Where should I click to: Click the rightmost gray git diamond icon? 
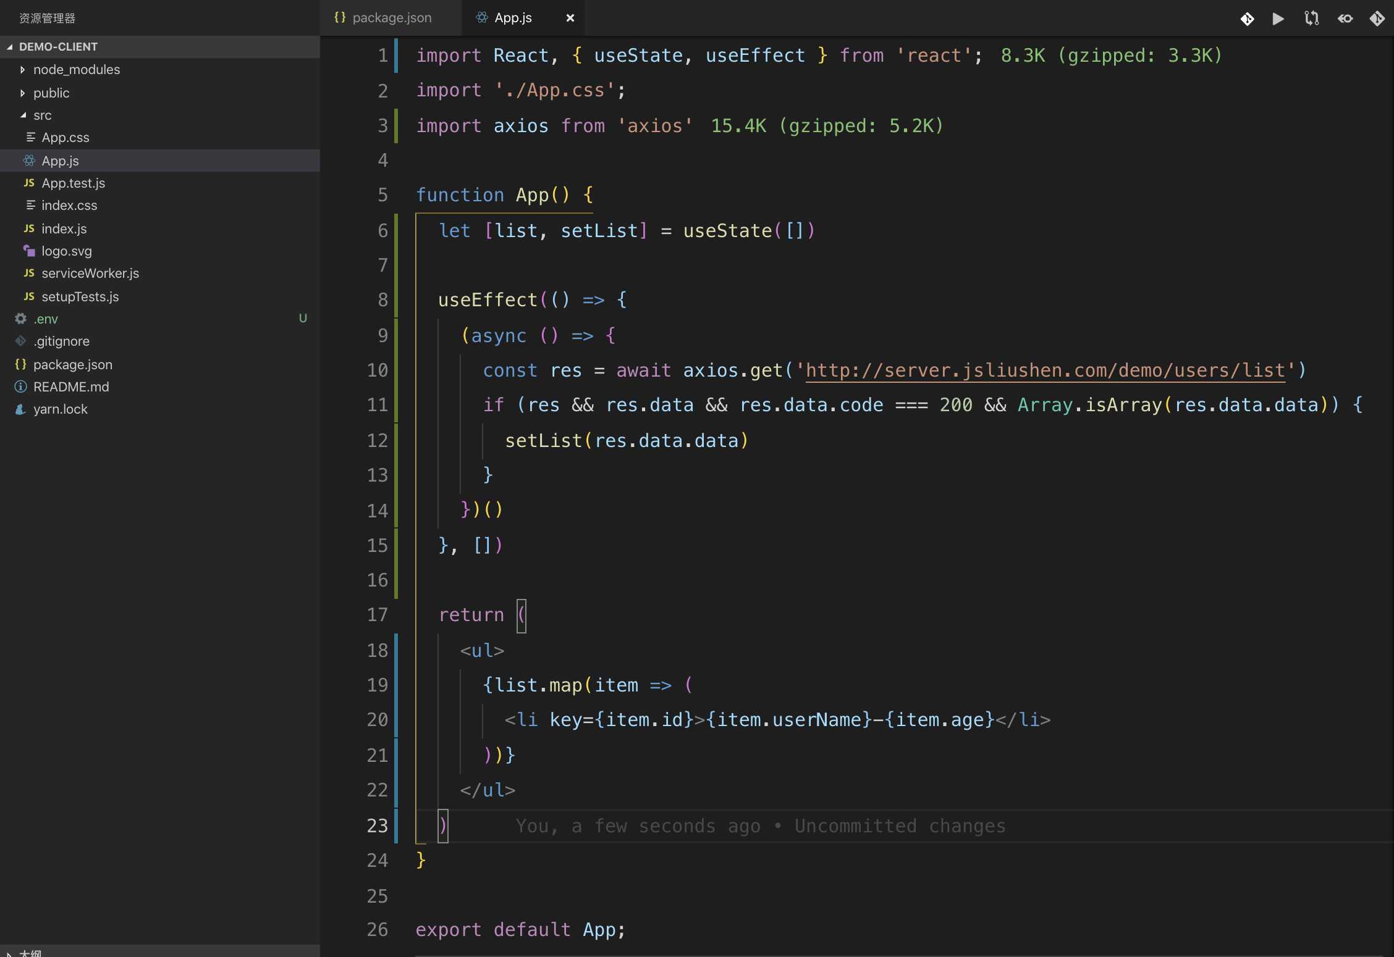click(x=1377, y=19)
